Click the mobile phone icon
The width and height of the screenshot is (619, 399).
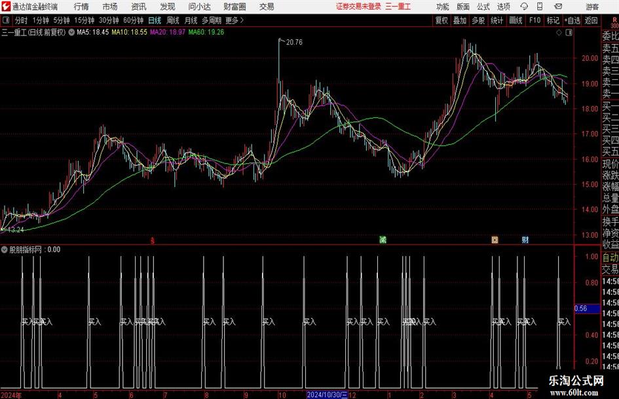click(x=540, y=7)
